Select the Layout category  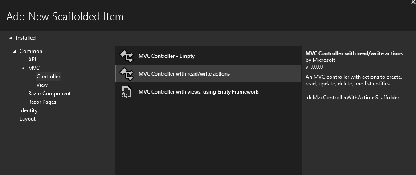pyautogui.click(x=28, y=119)
